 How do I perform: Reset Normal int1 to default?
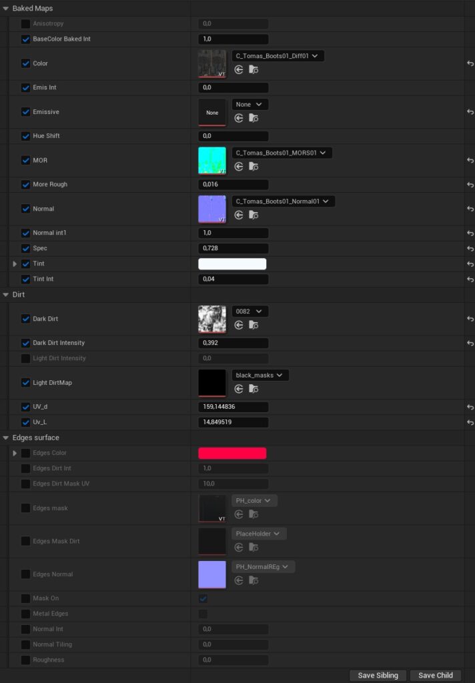(470, 233)
